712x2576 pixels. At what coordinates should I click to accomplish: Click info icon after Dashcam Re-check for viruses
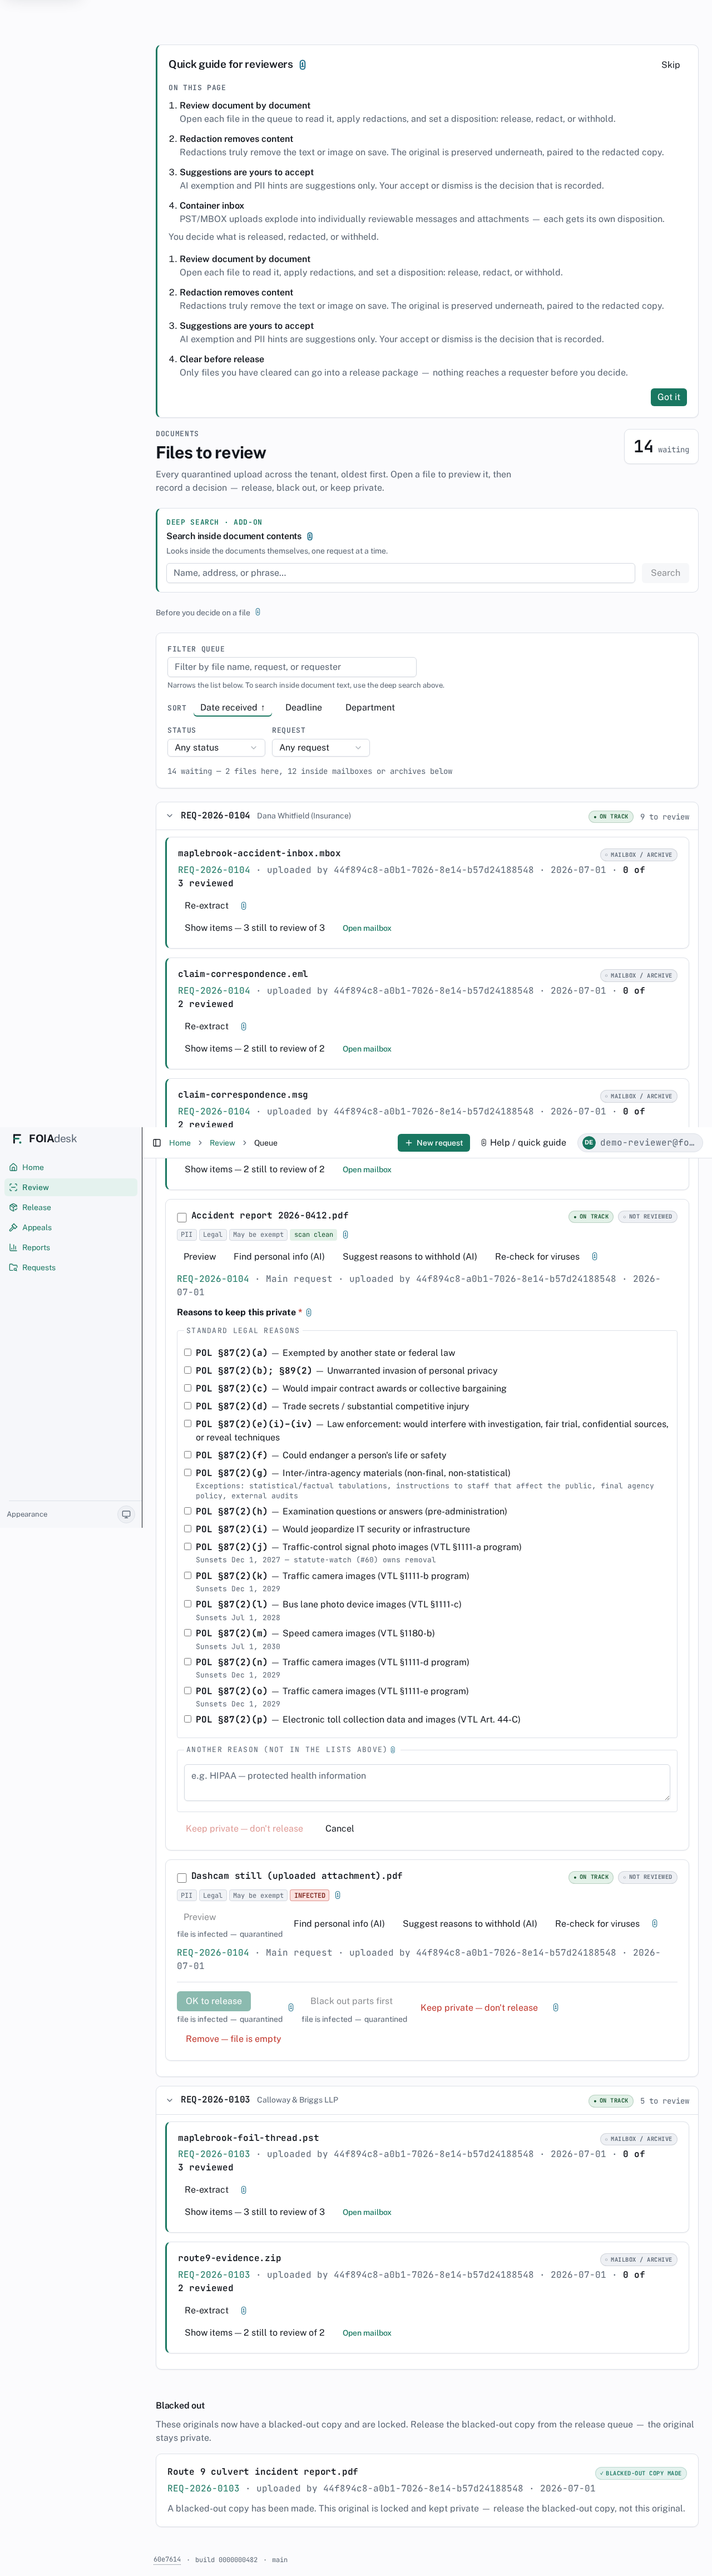click(655, 1924)
